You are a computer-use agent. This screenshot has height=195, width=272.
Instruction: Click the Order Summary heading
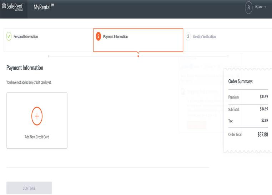coord(241,81)
